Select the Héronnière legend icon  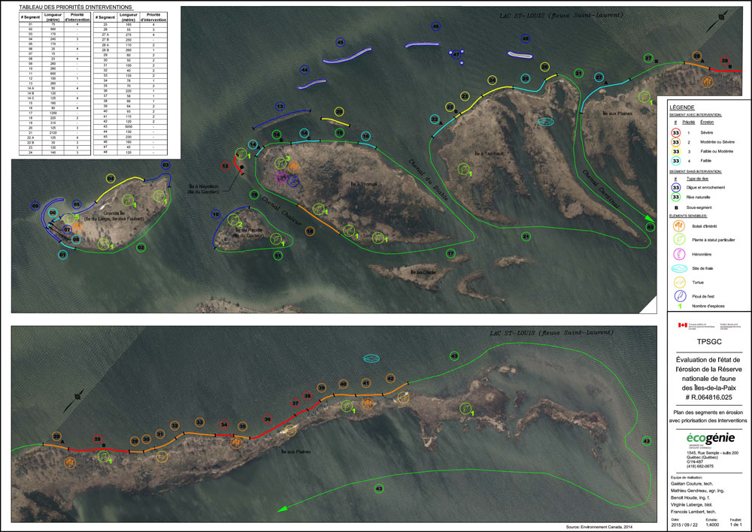678,254
